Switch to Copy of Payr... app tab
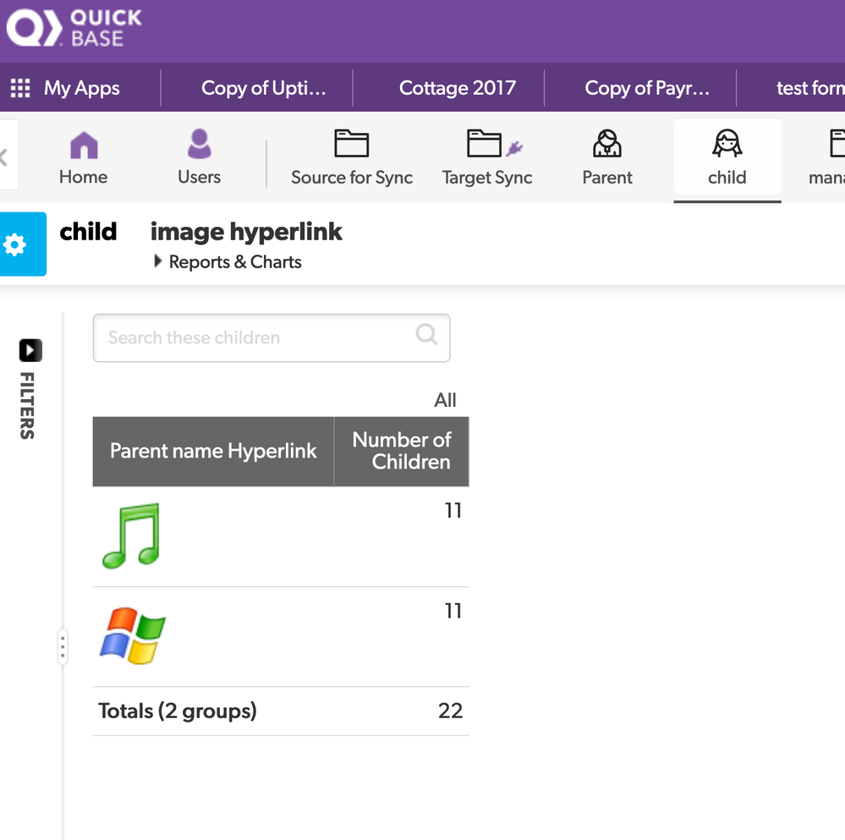The image size is (845, 840). (x=647, y=88)
